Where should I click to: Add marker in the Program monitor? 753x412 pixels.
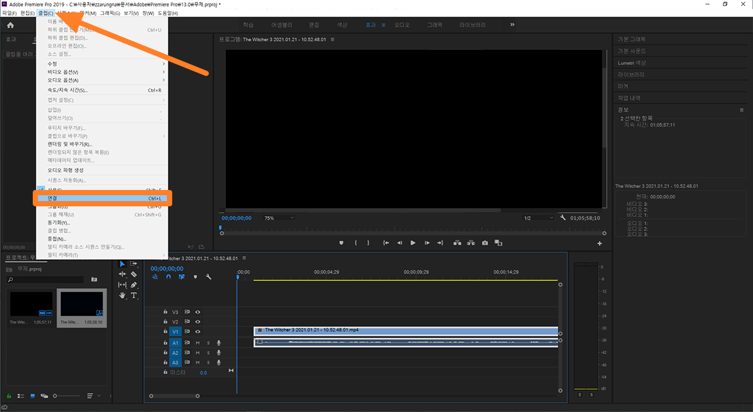pos(341,243)
